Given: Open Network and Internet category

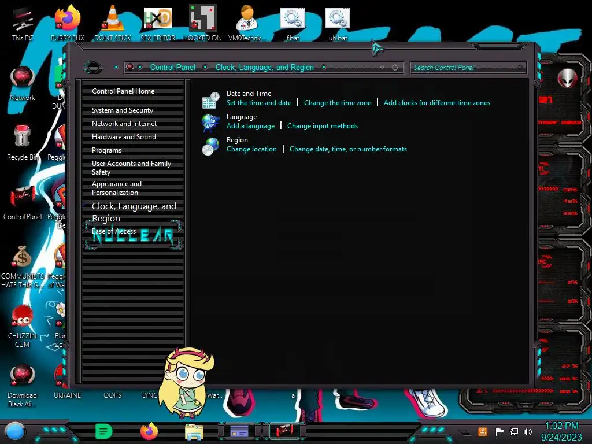Looking at the screenshot, I should pyautogui.click(x=124, y=124).
